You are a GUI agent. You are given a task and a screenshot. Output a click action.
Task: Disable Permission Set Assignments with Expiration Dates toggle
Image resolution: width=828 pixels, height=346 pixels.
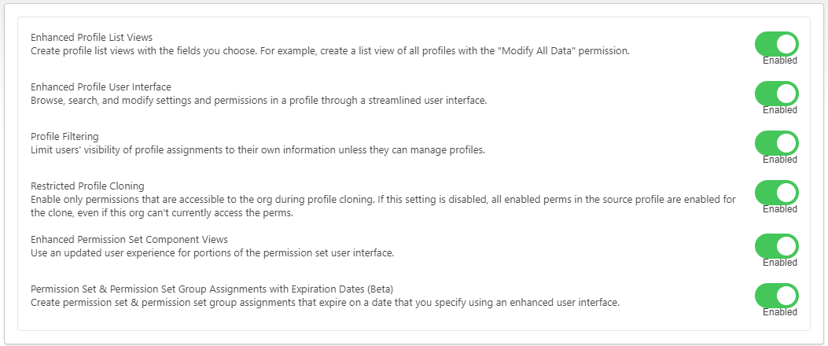click(776, 296)
